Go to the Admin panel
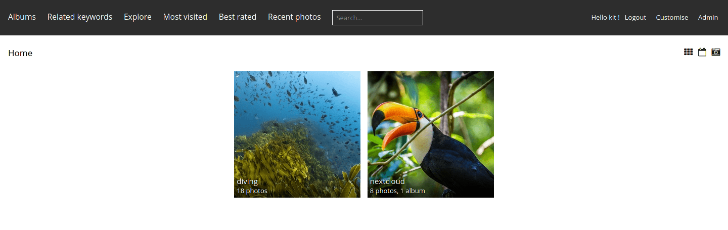Viewport: 728px width, 230px height. point(708,17)
